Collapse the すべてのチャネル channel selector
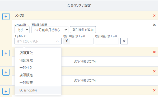This screenshot has width=159, height=97. pyautogui.click(x=38, y=41)
